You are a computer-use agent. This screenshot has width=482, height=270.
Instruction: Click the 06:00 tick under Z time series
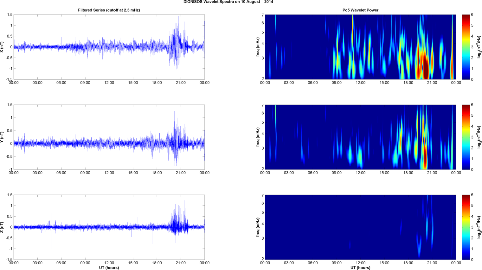point(61,263)
